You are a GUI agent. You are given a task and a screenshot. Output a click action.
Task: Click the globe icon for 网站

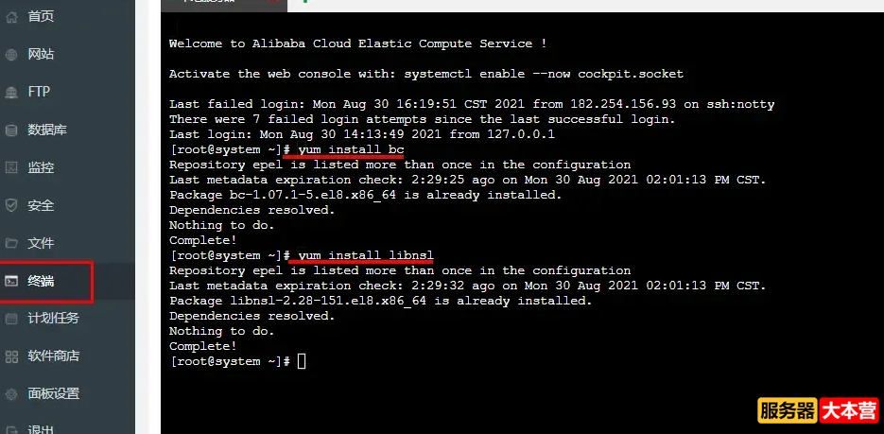point(11,55)
